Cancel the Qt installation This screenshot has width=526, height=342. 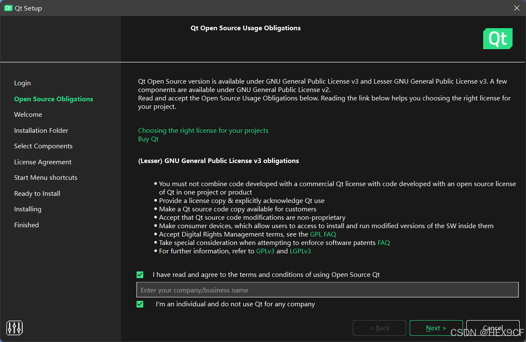493,328
